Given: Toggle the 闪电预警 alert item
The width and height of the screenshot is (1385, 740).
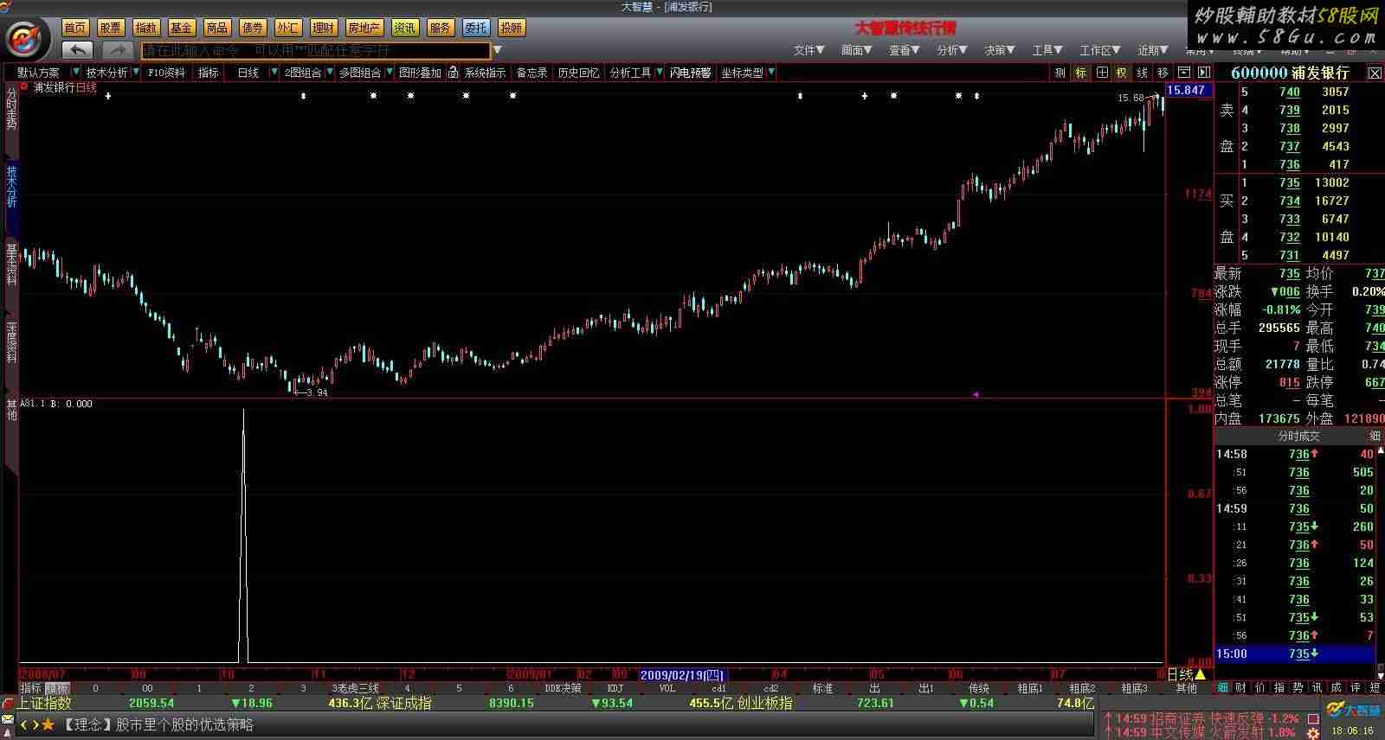Looking at the screenshot, I should (690, 73).
